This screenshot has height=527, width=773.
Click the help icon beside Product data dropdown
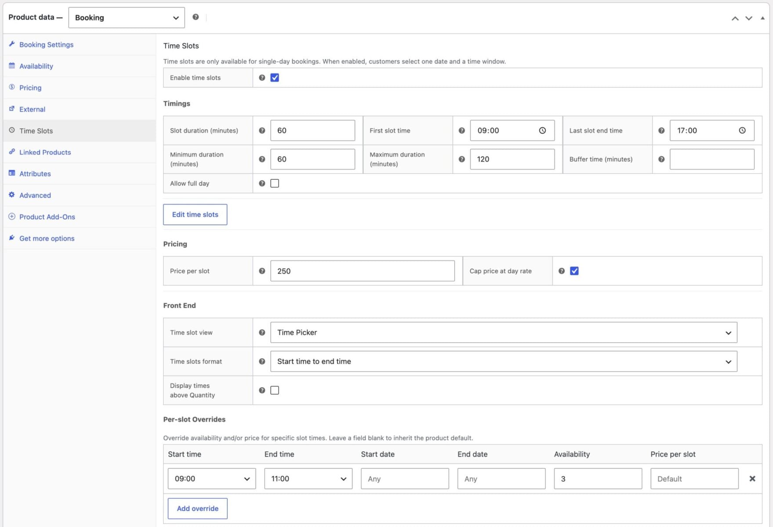click(196, 17)
